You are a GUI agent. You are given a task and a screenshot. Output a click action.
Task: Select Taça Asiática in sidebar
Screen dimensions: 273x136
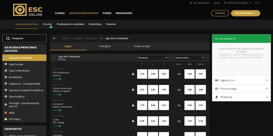point(24,97)
